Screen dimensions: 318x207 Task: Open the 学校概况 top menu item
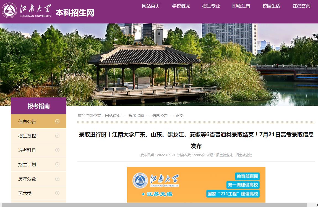tap(181, 6)
